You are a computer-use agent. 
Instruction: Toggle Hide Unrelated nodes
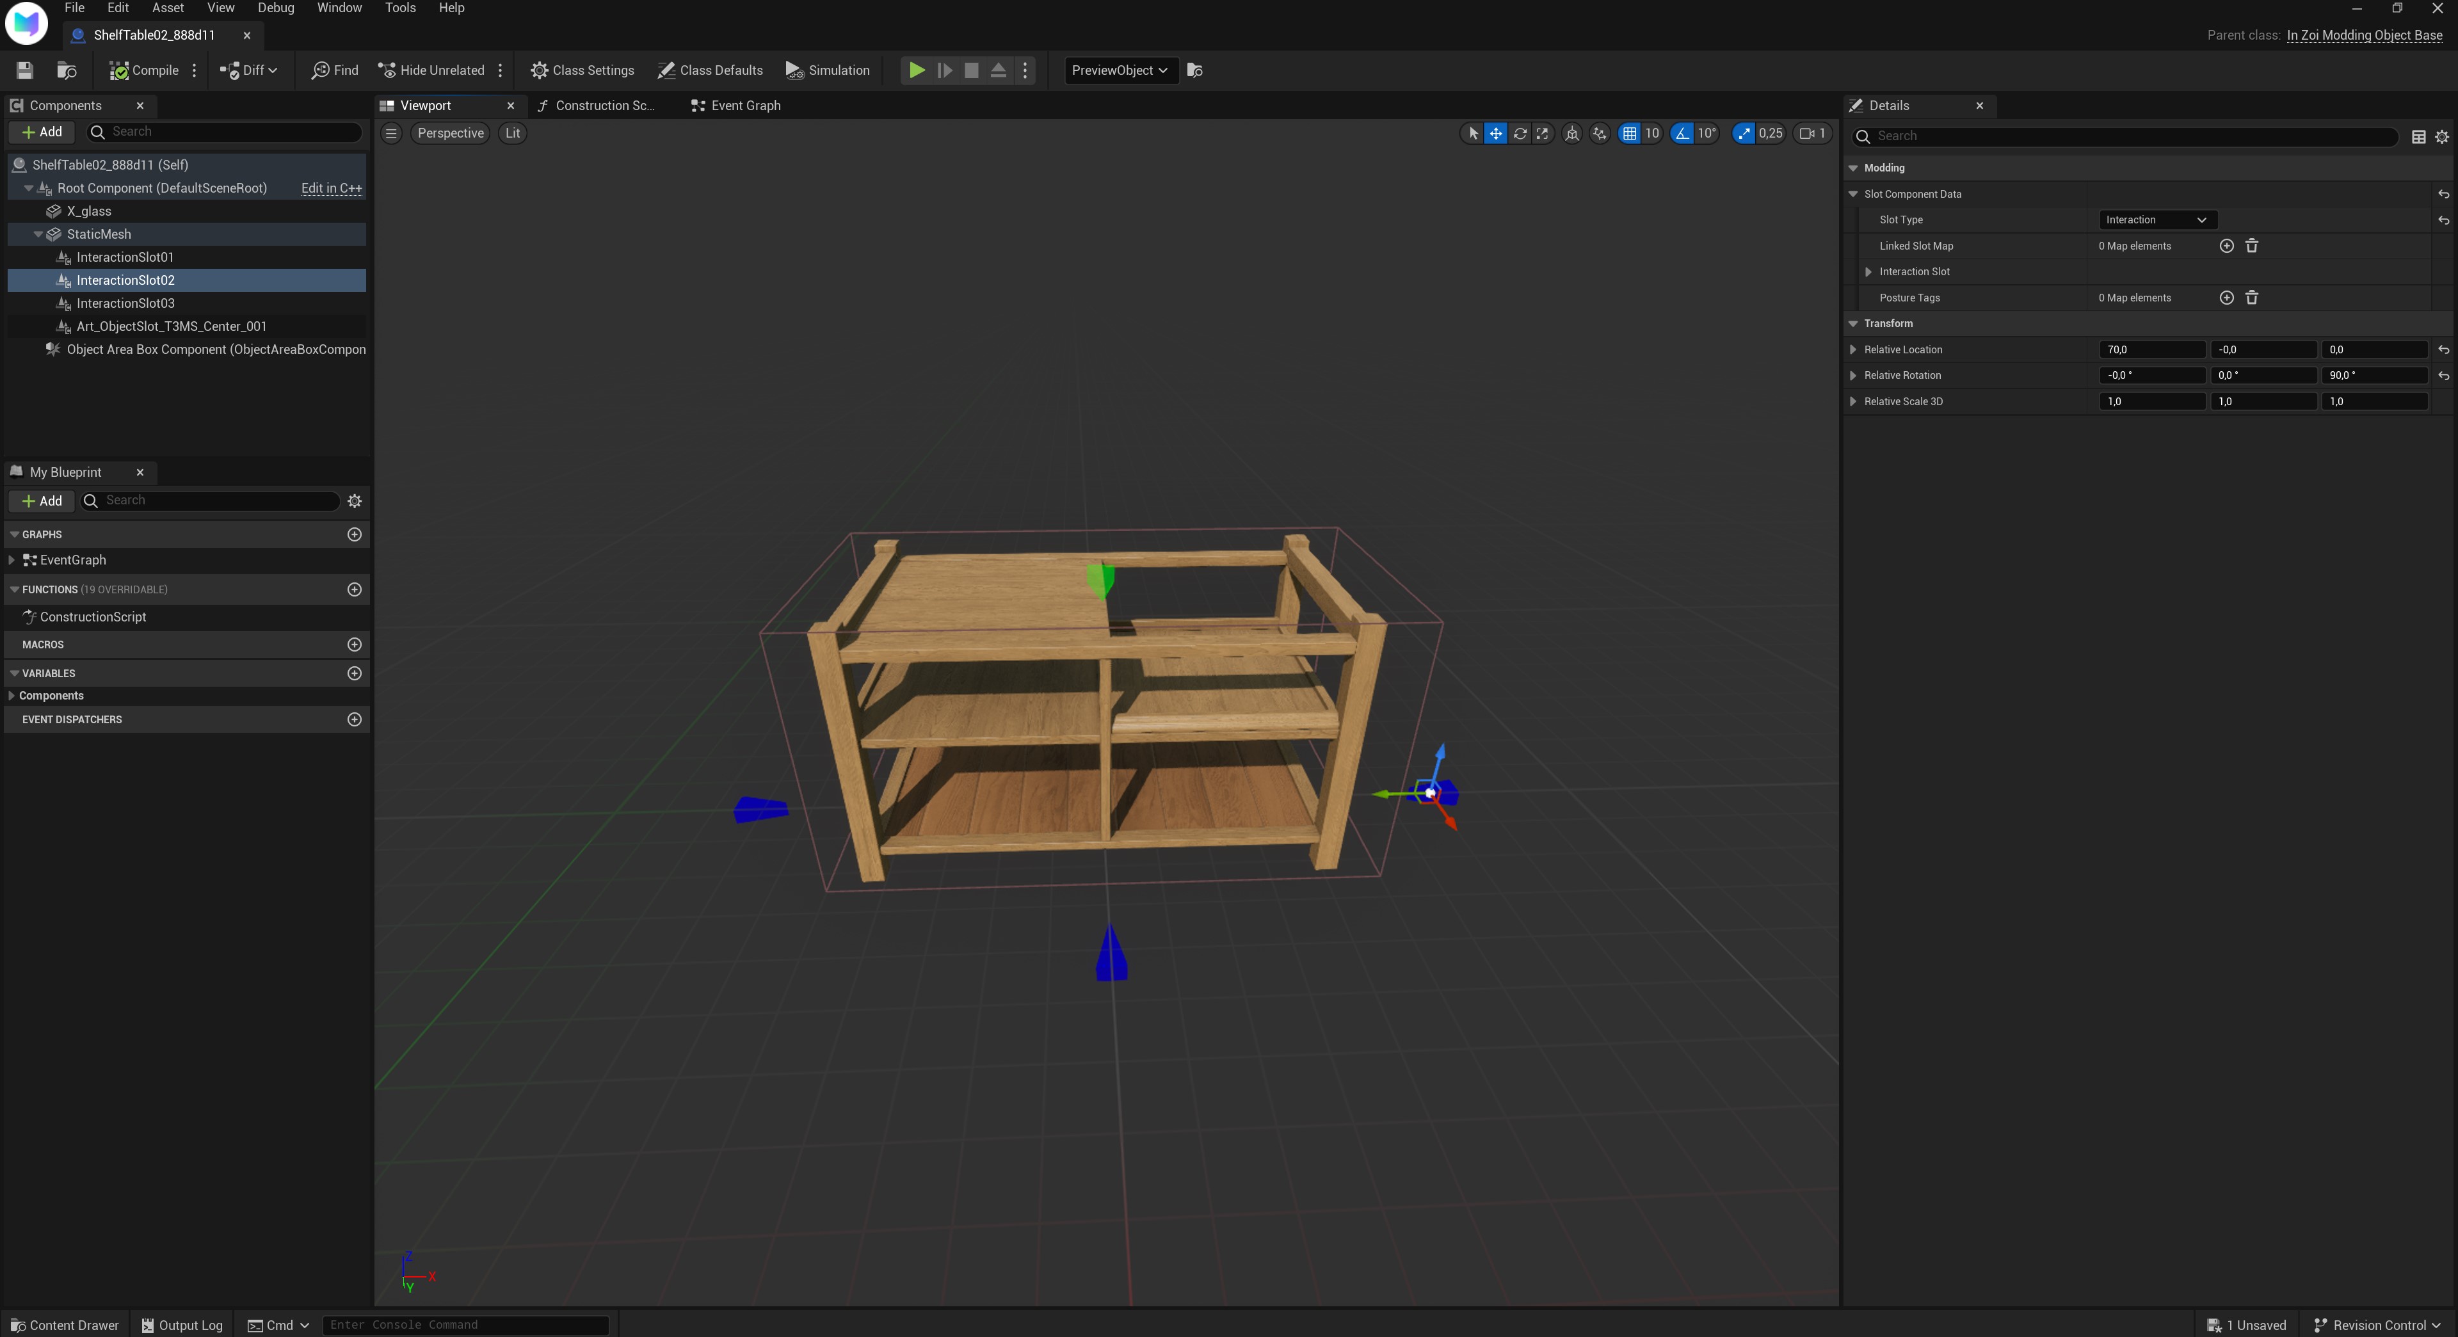click(431, 70)
